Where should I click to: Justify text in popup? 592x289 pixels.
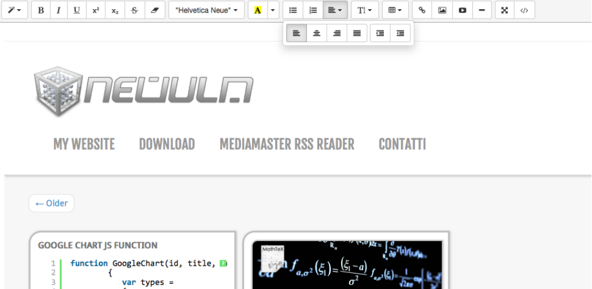(357, 33)
